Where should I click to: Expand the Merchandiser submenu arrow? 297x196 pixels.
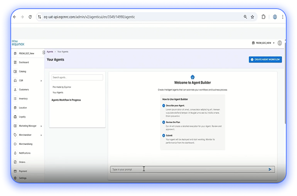coord(41,135)
